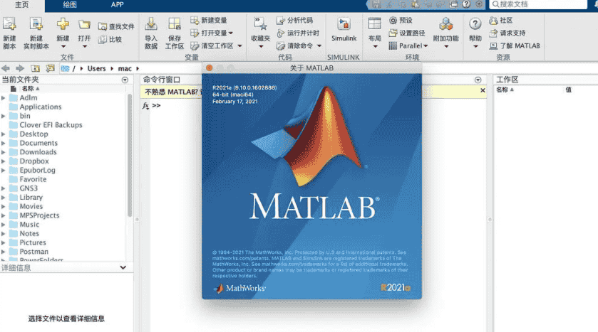Launch Simulink from the toolbar

tap(344, 28)
